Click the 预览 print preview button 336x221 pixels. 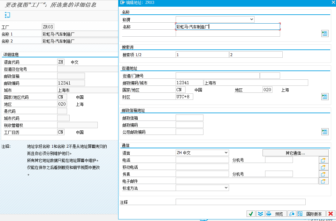276,214
